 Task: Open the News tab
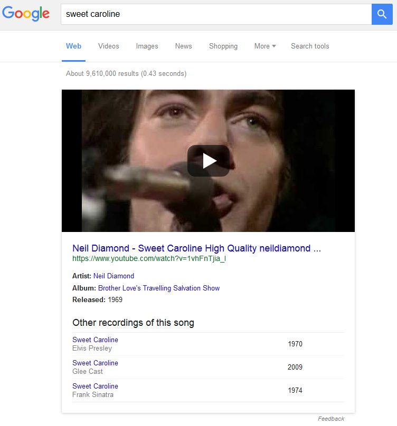(184, 46)
